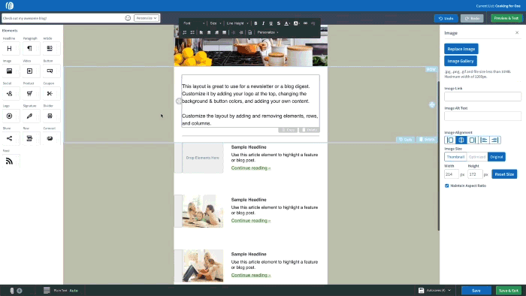Open subject line Personalize dropdown

coord(147,18)
